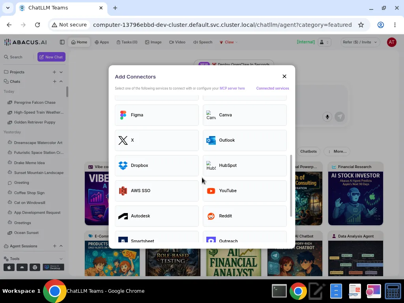The image size is (404, 303).
Task: Pick the Outlook connector
Action: (245, 140)
